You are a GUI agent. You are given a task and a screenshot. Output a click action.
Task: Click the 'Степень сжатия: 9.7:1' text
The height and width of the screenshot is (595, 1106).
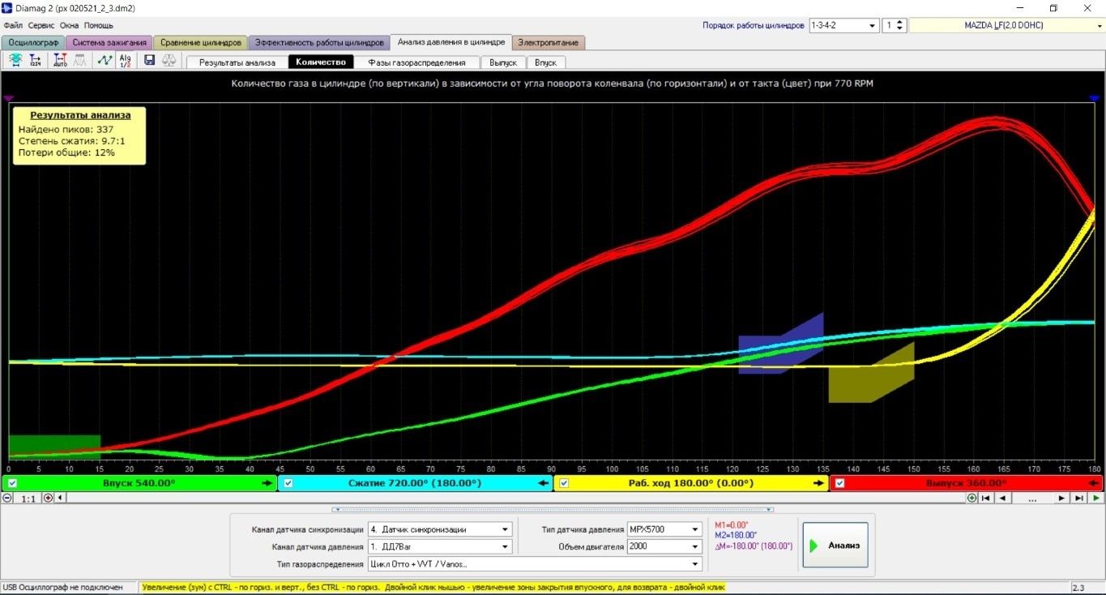[x=71, y=141]
